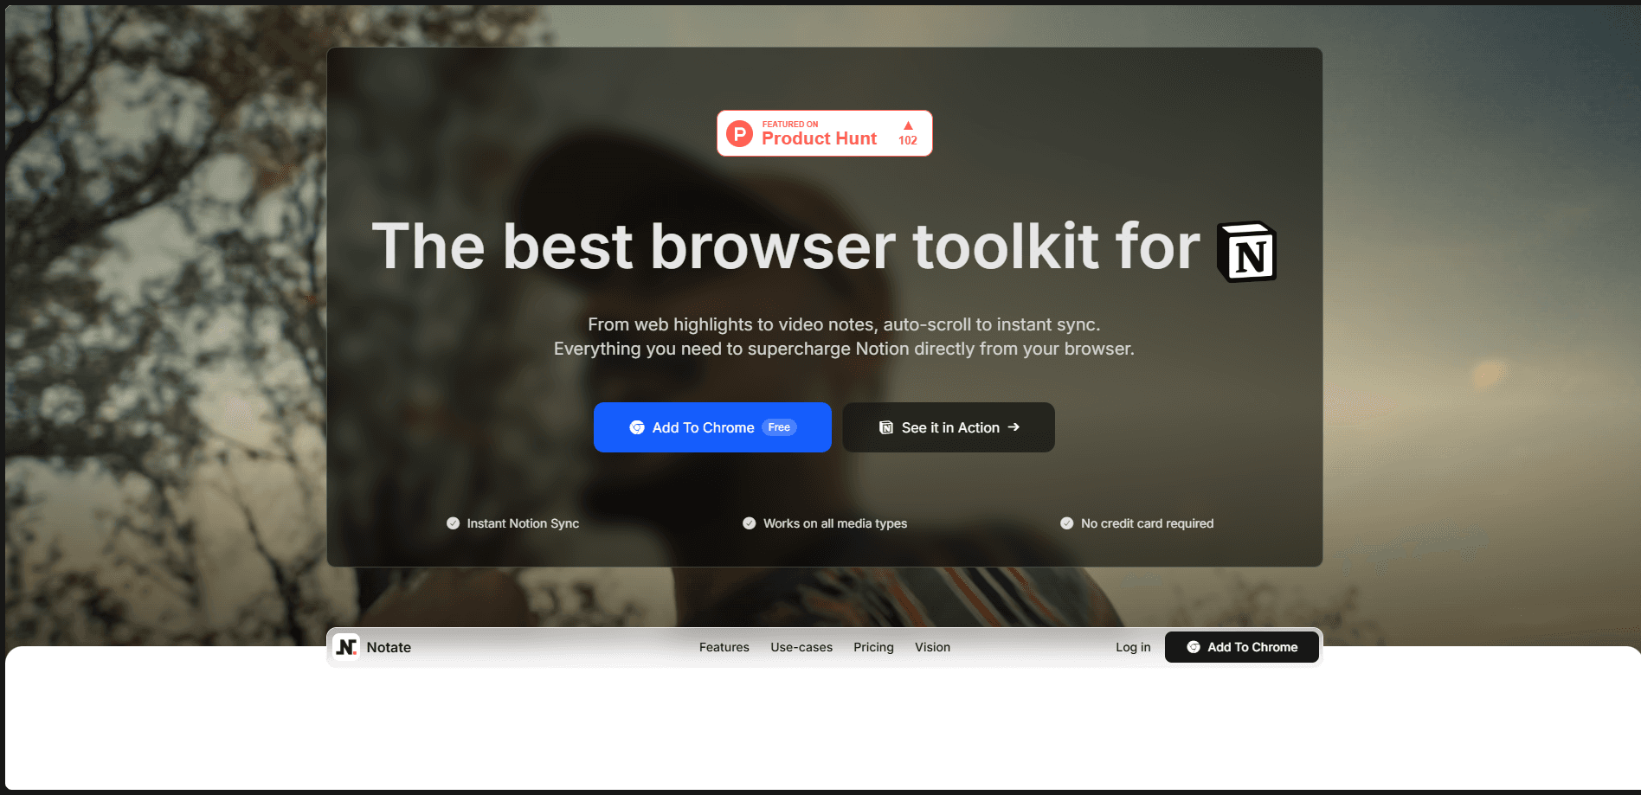Click the 'The best browser toolkit for' headline
Screen dimensions: 1641x795
point(786,247)
